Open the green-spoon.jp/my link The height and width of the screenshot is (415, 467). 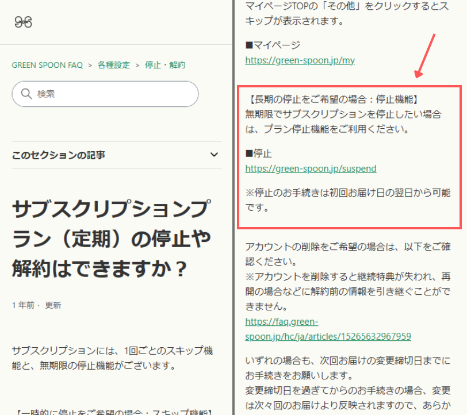300,60
